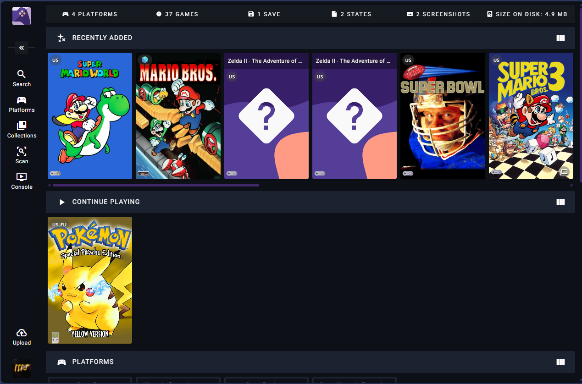Collapse the Continue Playing section
The width and height of the screenshot is (582, 384).
click(x=62, y=202)
